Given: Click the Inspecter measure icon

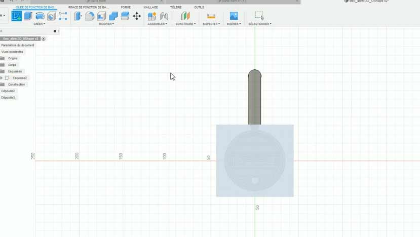Looking at the screenshot, I should coord(211,16).
